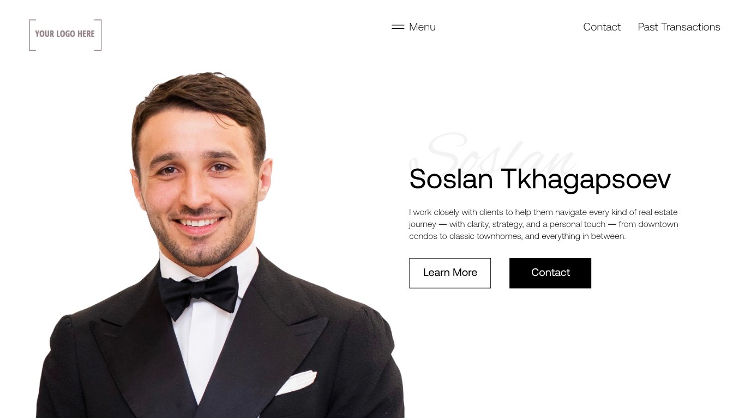Viewport: 745px width, 418px height.
Task: Click the Menu label in header
Action: pos(422,27)
